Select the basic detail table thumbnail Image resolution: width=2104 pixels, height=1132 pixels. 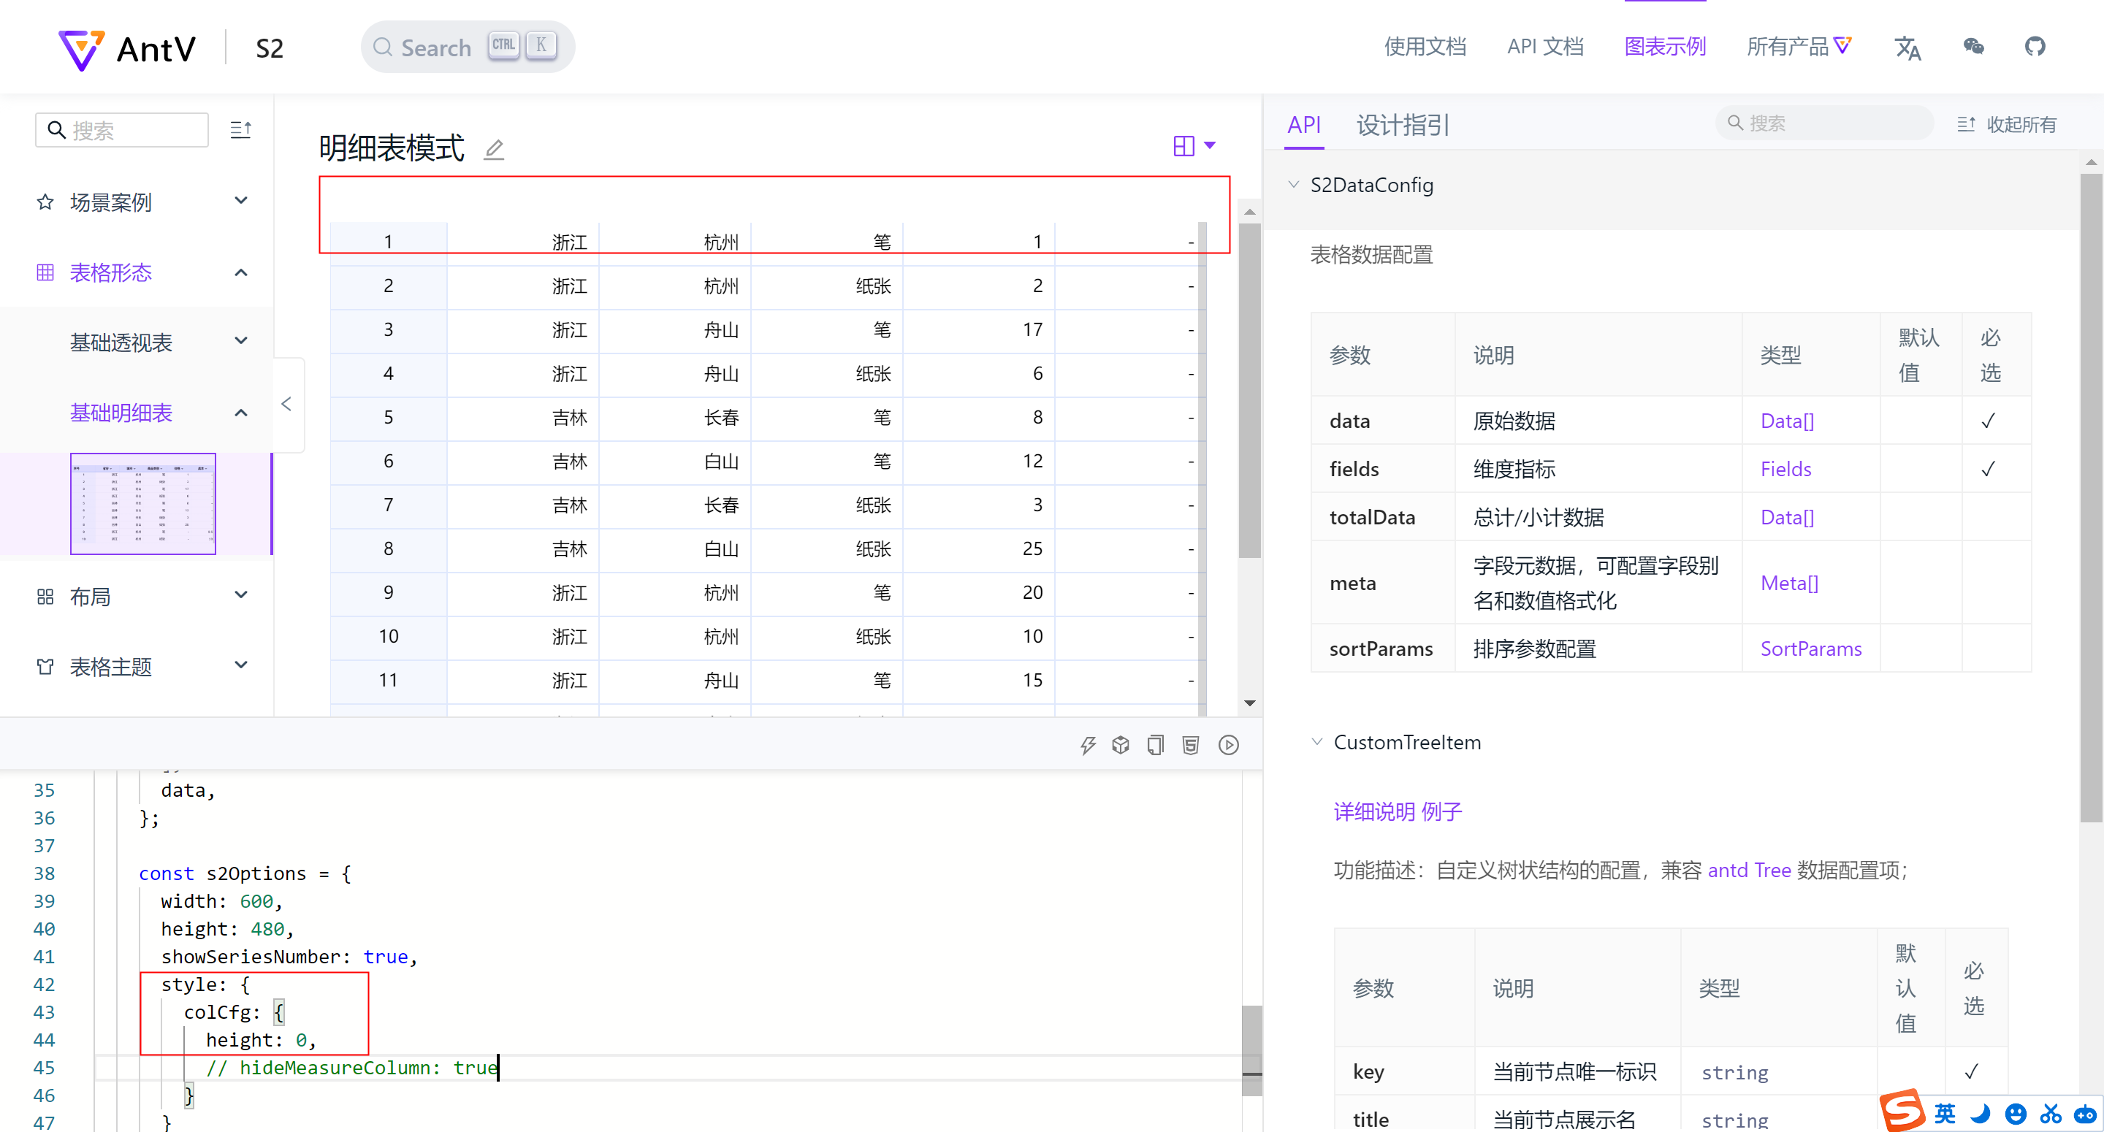tap(142, 504)
